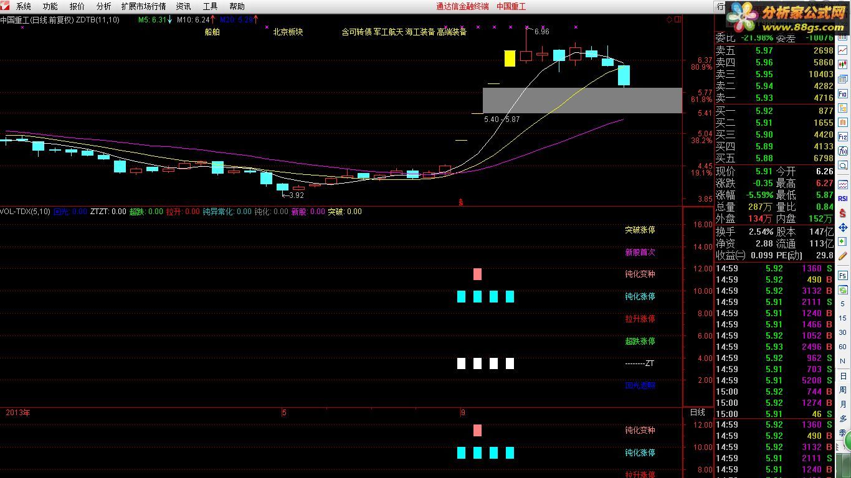This screenshot has height=478, width=851.
Task: Select the 日 daily period
Action: point(842,376)
